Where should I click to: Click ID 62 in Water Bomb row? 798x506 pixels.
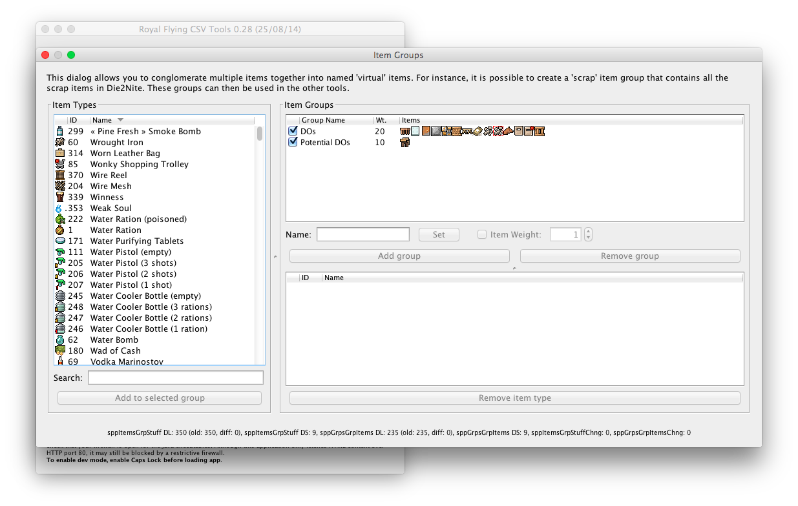point(73,339)
